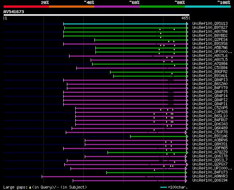Image resolution: width=234 pixels, height=190 pixels.
Task: Select the UniRef100_A9XTL6 label
Action: click(x=210, y=56)
